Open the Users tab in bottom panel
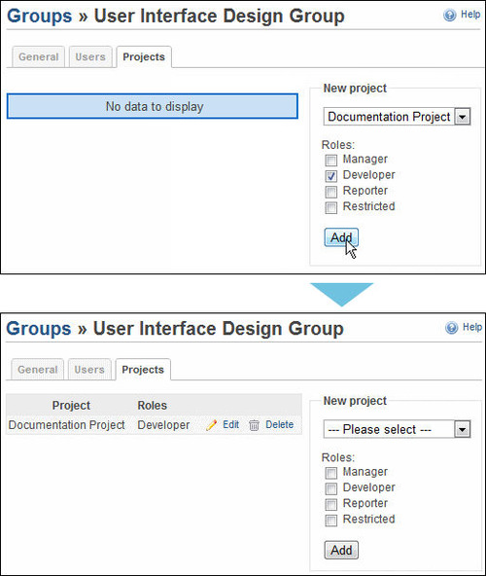The image size is (486, 576). 89,370
